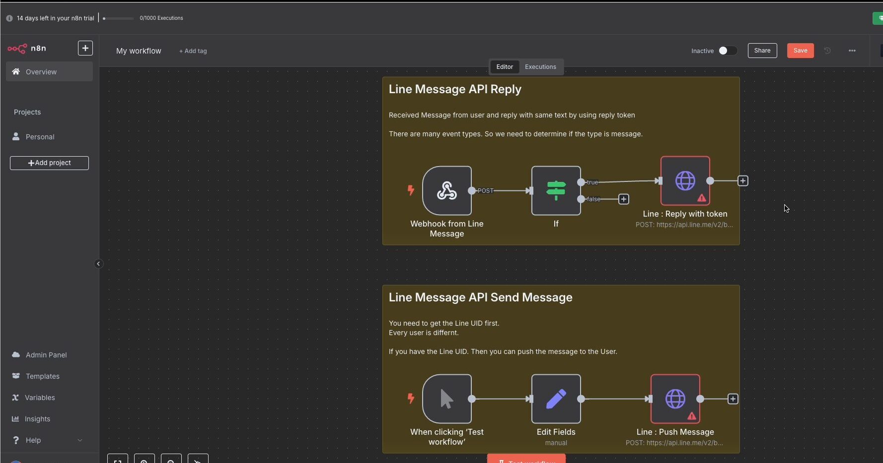Click warning triangle on Push Message node
The image size is (883, 463).
pos(692,416)
